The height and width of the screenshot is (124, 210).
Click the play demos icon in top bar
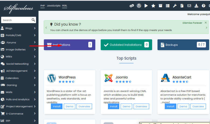click(146, 6)
